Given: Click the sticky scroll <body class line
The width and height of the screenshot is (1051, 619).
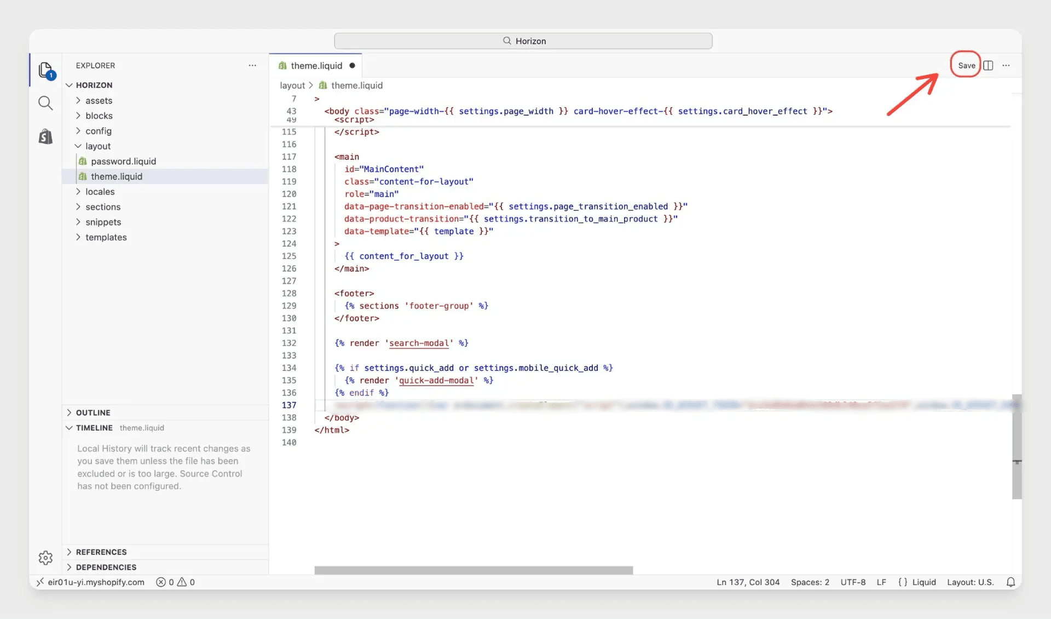Looking at the screenshot, I should [x=578, y=111].
